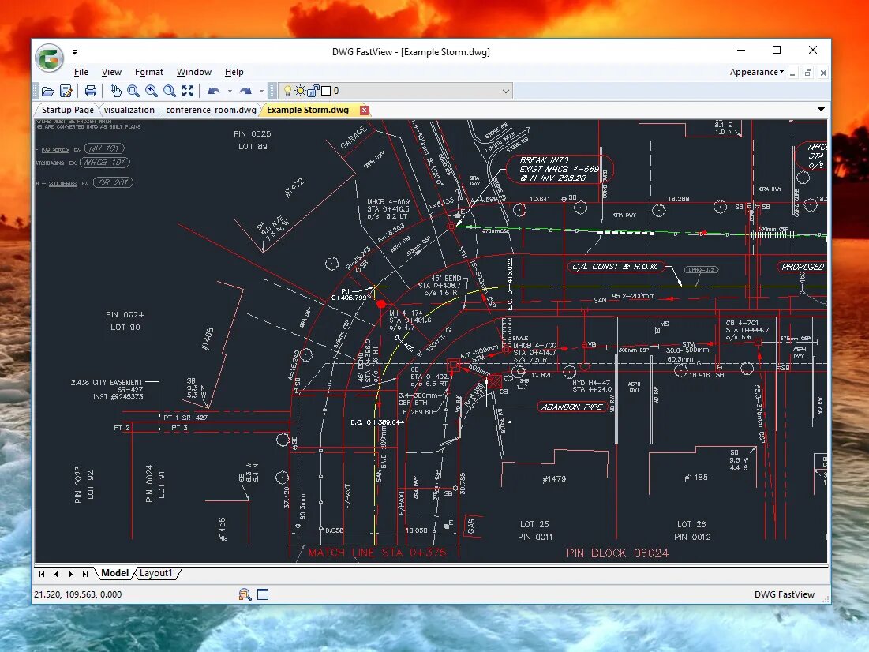Click the Zoom window icon
869x652 pixels.
point(170,91)
